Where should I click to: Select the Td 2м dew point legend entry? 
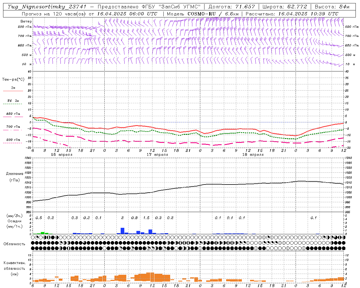click(13, 101)
